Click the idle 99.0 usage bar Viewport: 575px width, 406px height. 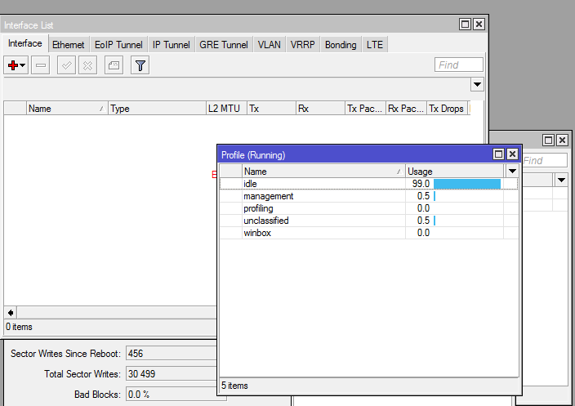coord(467,184)
